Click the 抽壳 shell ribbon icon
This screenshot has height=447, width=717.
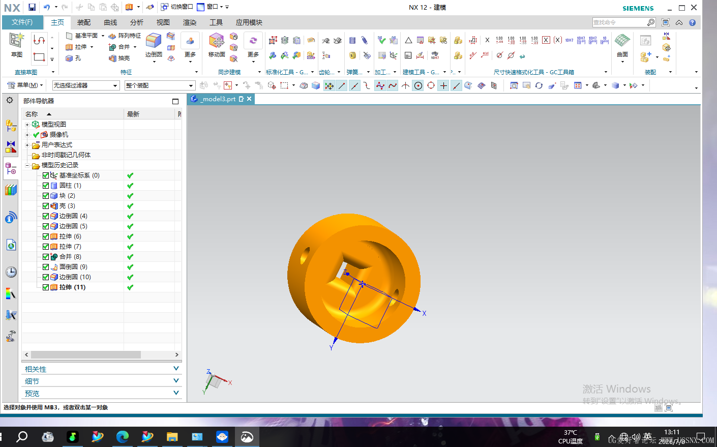pyautogui.click(x=112, y=58)
